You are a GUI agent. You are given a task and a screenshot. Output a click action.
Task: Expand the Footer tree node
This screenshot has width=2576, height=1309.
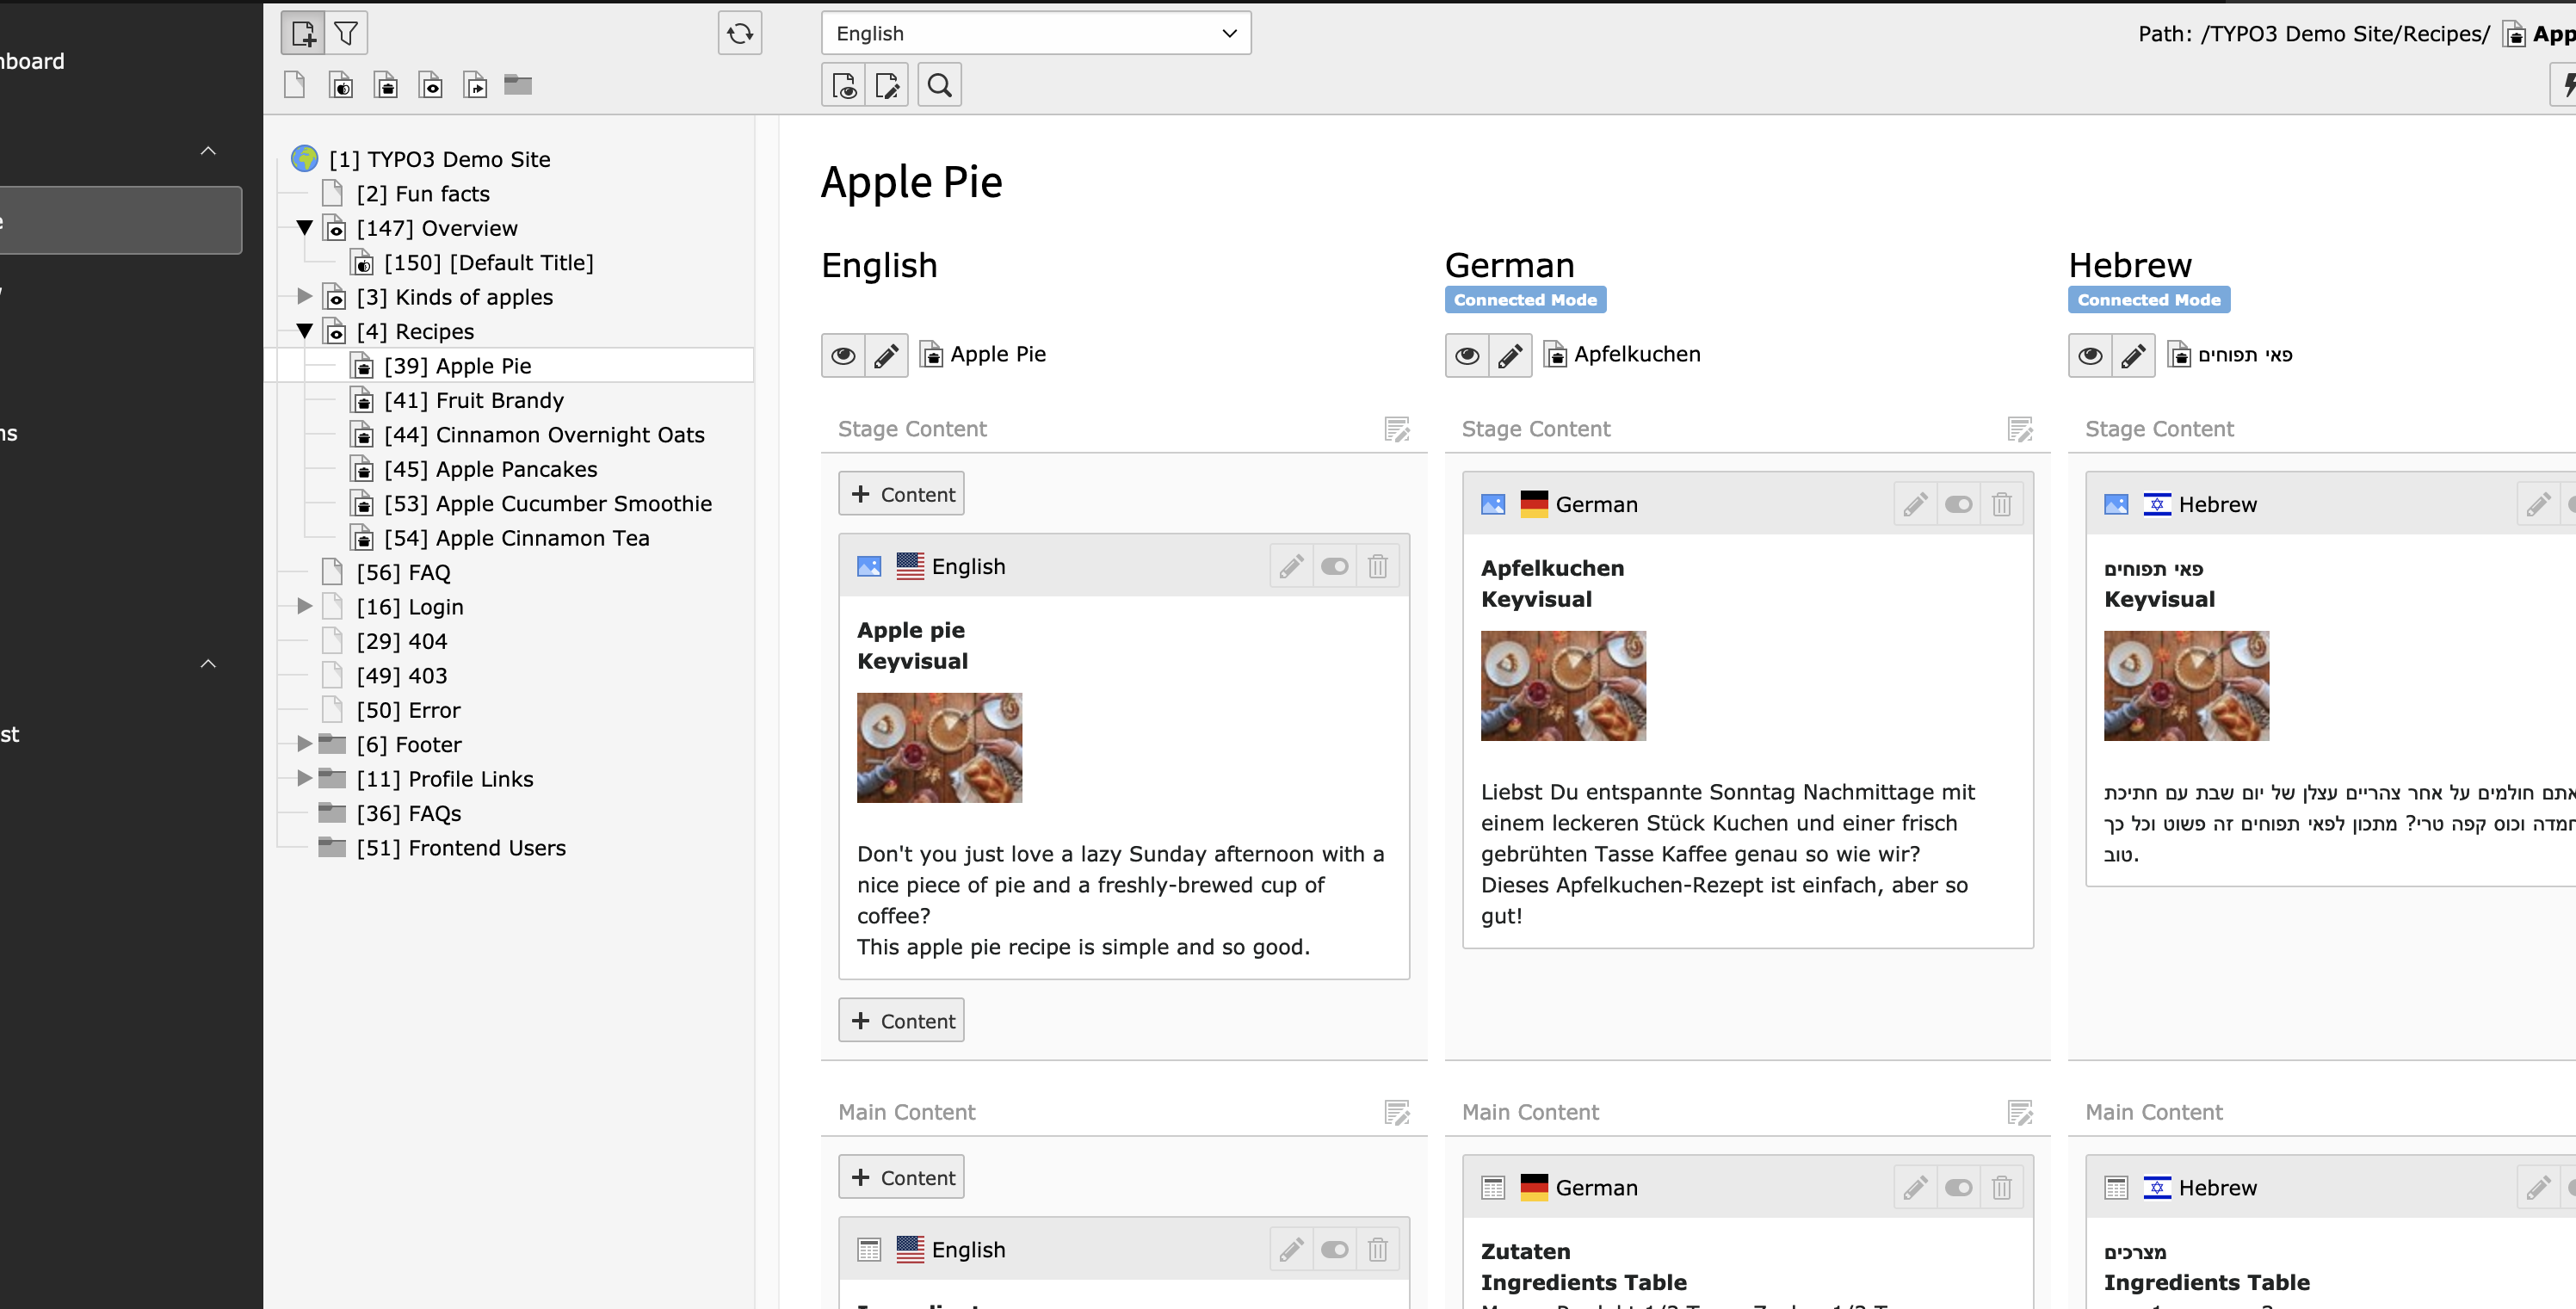[305, 743]
